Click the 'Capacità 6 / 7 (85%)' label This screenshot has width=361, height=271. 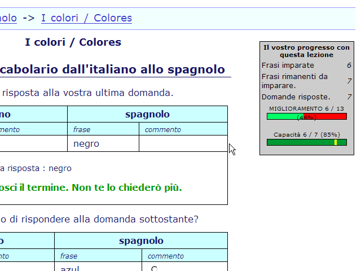coord(307,134)
